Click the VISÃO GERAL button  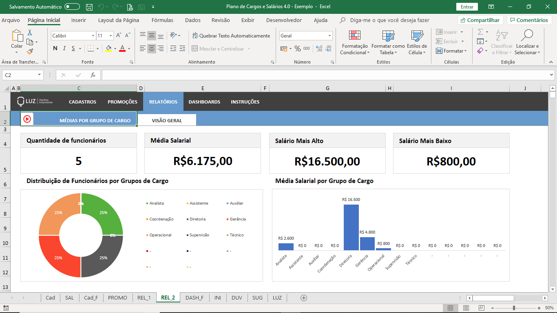[167, 120]
